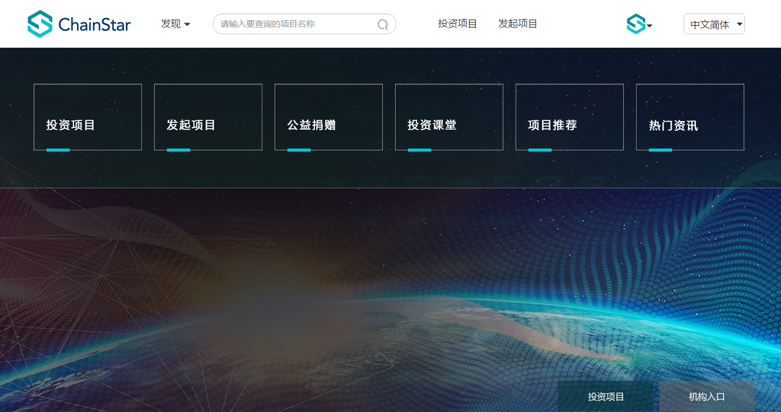Select the 发起项目 banner card

coord(208,117)
